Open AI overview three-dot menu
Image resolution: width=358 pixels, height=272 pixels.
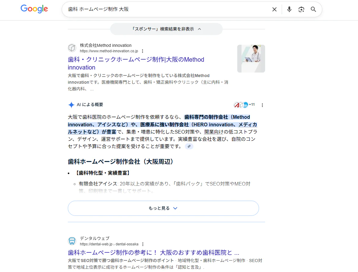(x=262, y=105)
